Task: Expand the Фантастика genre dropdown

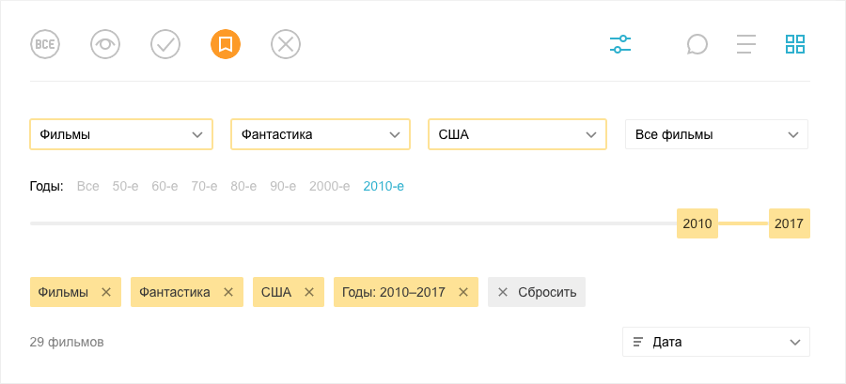Action: click(x=321, y=134)
